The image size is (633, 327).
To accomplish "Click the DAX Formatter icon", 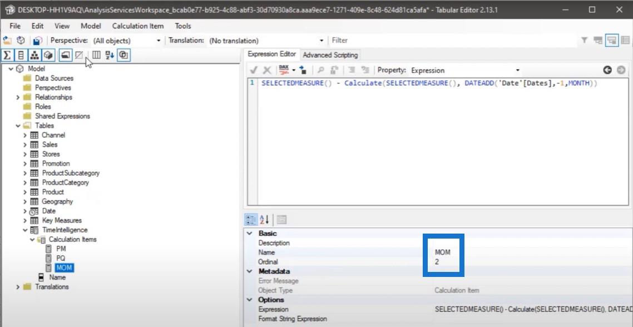I will tap(284, 70).
